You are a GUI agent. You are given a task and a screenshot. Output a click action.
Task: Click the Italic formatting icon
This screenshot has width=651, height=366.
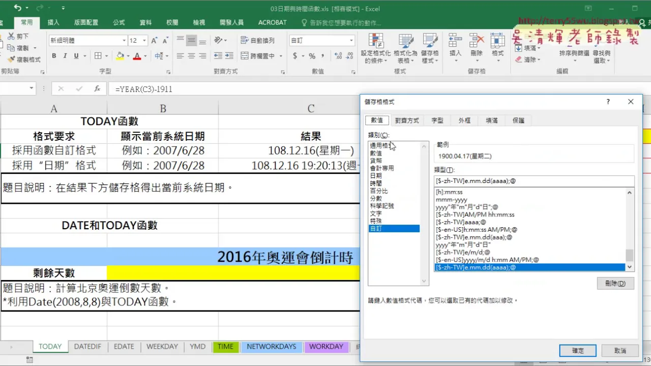(65, 56)
